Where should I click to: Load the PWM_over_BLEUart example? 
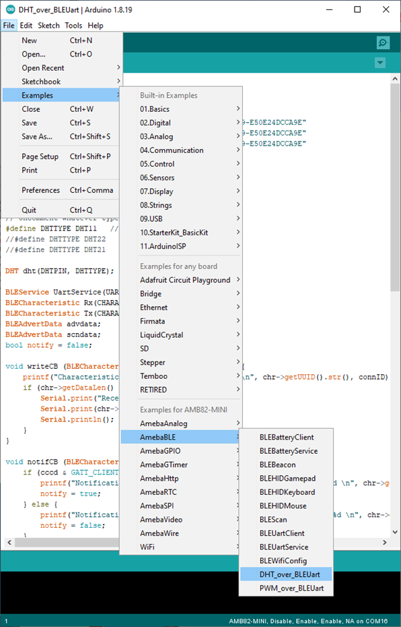click(286, 588)
